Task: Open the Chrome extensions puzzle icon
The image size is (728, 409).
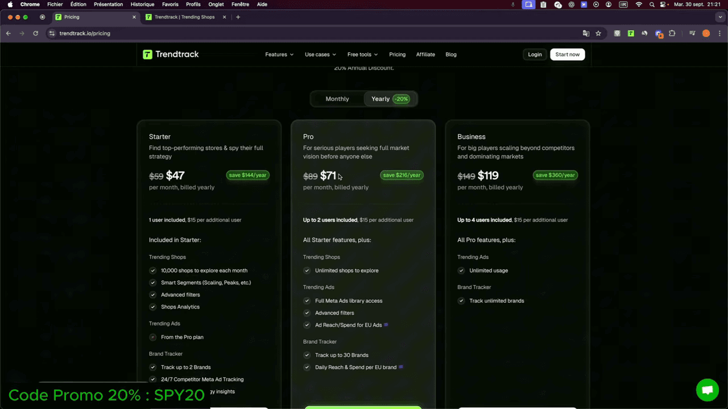Action: click(672, 34)
